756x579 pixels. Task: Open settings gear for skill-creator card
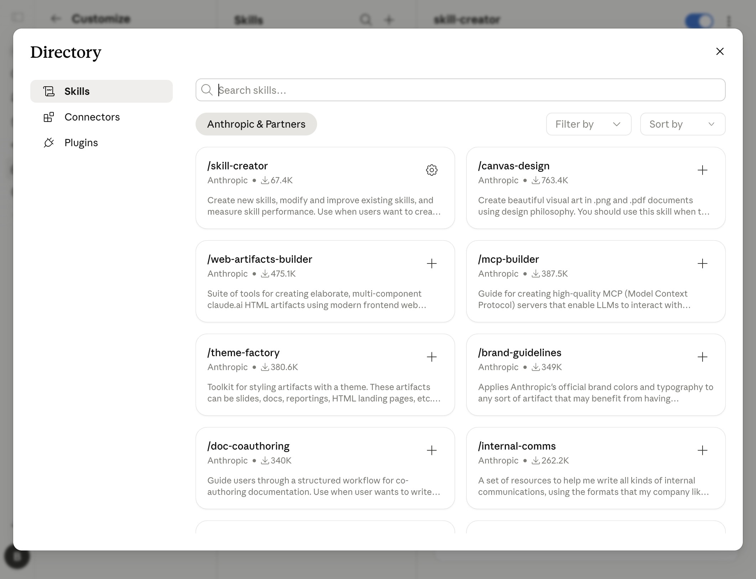[x=431, y=170]
